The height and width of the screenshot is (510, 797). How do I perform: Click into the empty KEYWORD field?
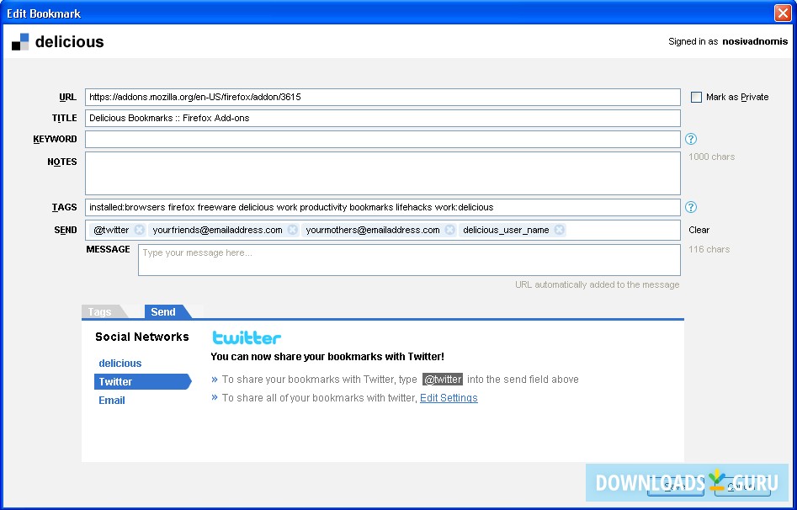(x=383, y=139)
